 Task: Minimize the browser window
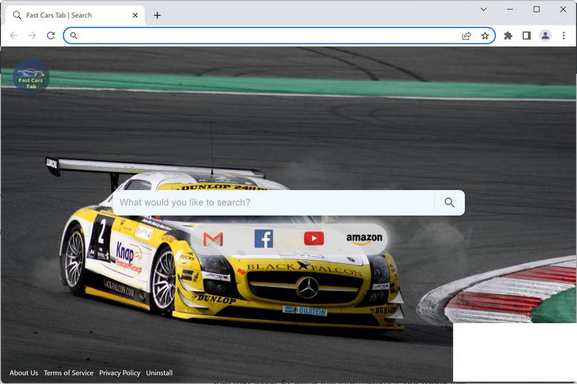click(510, 9)
